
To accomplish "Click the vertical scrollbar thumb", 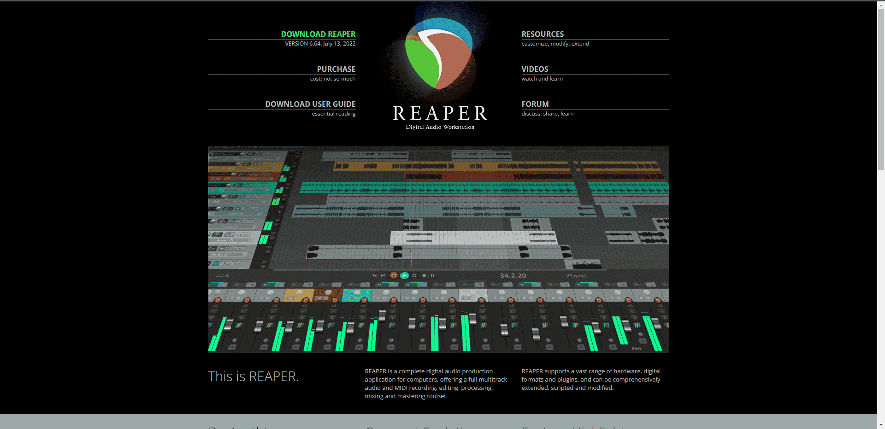I will tap(881, 90).
